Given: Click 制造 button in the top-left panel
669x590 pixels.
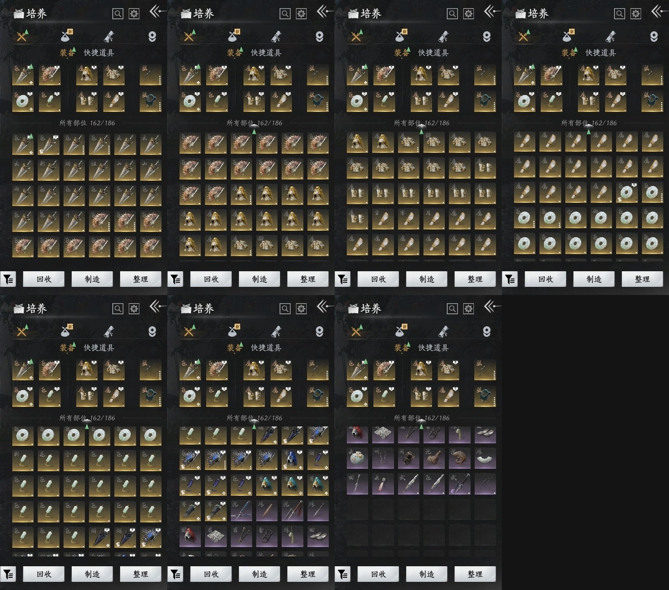Looking at the screenshot, I should [x=92, y=279].
